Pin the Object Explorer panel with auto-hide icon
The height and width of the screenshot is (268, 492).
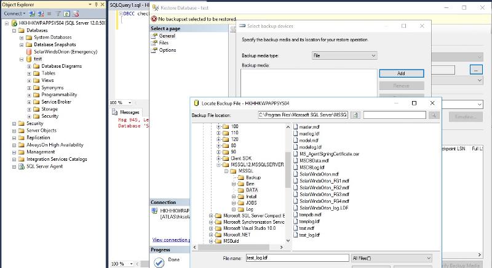click(x=96, y=4)
